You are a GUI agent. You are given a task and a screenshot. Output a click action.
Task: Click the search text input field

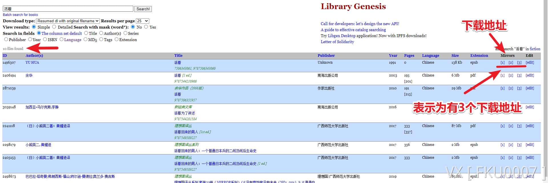point(68,9)
